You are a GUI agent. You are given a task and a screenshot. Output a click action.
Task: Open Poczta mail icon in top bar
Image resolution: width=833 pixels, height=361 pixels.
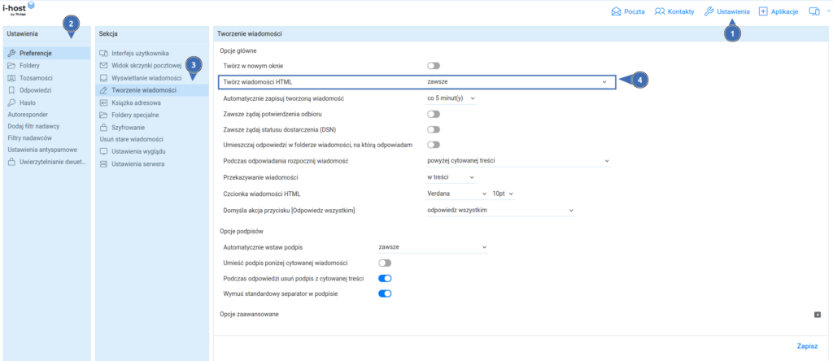point(616,11)
